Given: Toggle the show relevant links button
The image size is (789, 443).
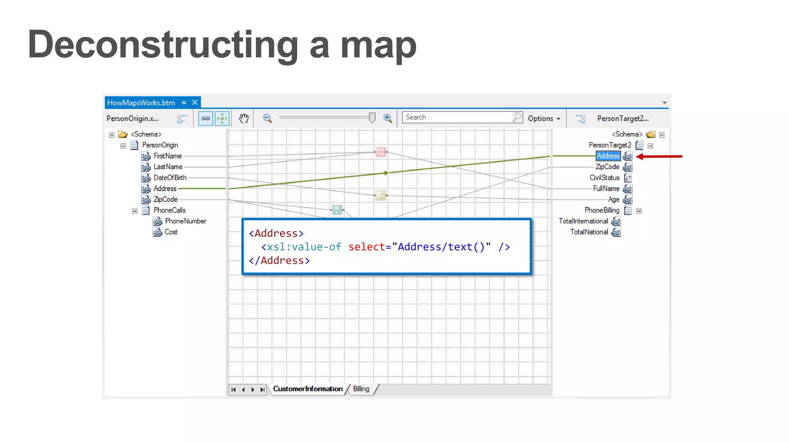Looking at the screenshot, I should click(x=206, y=118).
